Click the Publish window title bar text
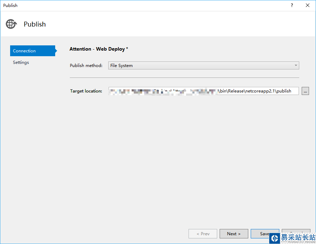Viewport: 316px width, 244px height. tap(10, 5)
